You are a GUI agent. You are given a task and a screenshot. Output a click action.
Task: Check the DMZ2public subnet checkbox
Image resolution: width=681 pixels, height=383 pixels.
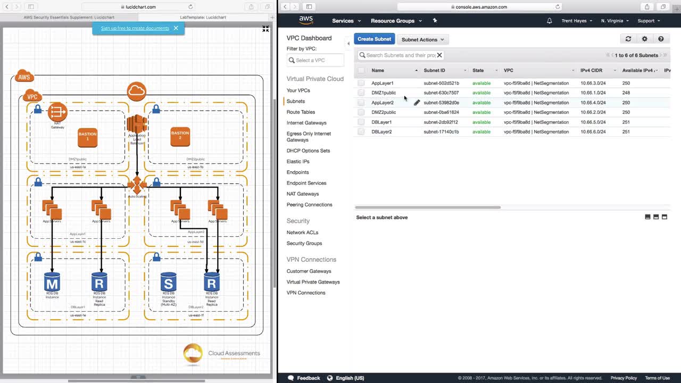(x=361, y=112)
